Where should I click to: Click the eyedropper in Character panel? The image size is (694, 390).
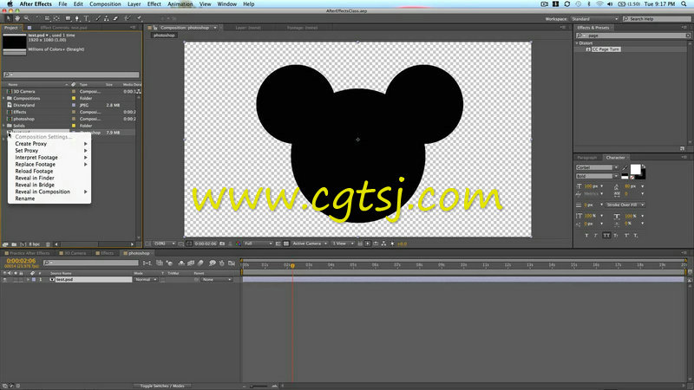pos(625,167)
